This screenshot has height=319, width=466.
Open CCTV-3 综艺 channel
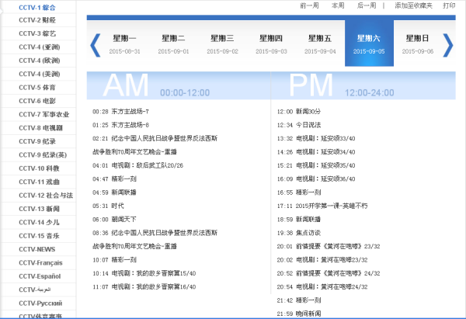click(x=37, y=33)
